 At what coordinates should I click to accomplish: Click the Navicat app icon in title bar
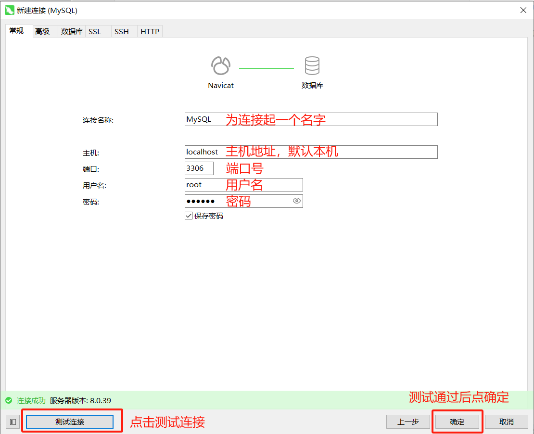pos(10,10)
